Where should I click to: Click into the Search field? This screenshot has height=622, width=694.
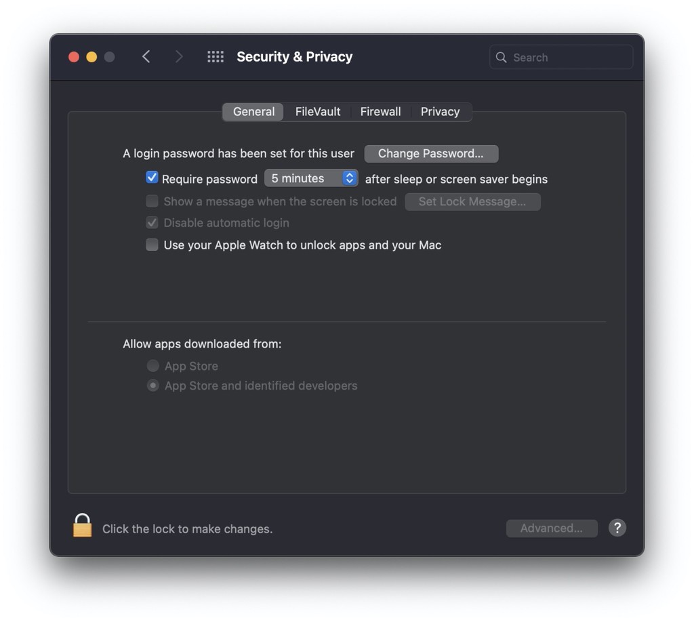click(x=561, y=57)
